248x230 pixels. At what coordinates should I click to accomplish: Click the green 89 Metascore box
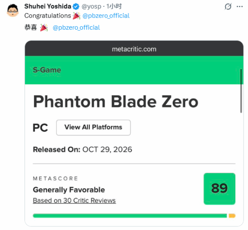pyautogui.click(x=220, y=189)
